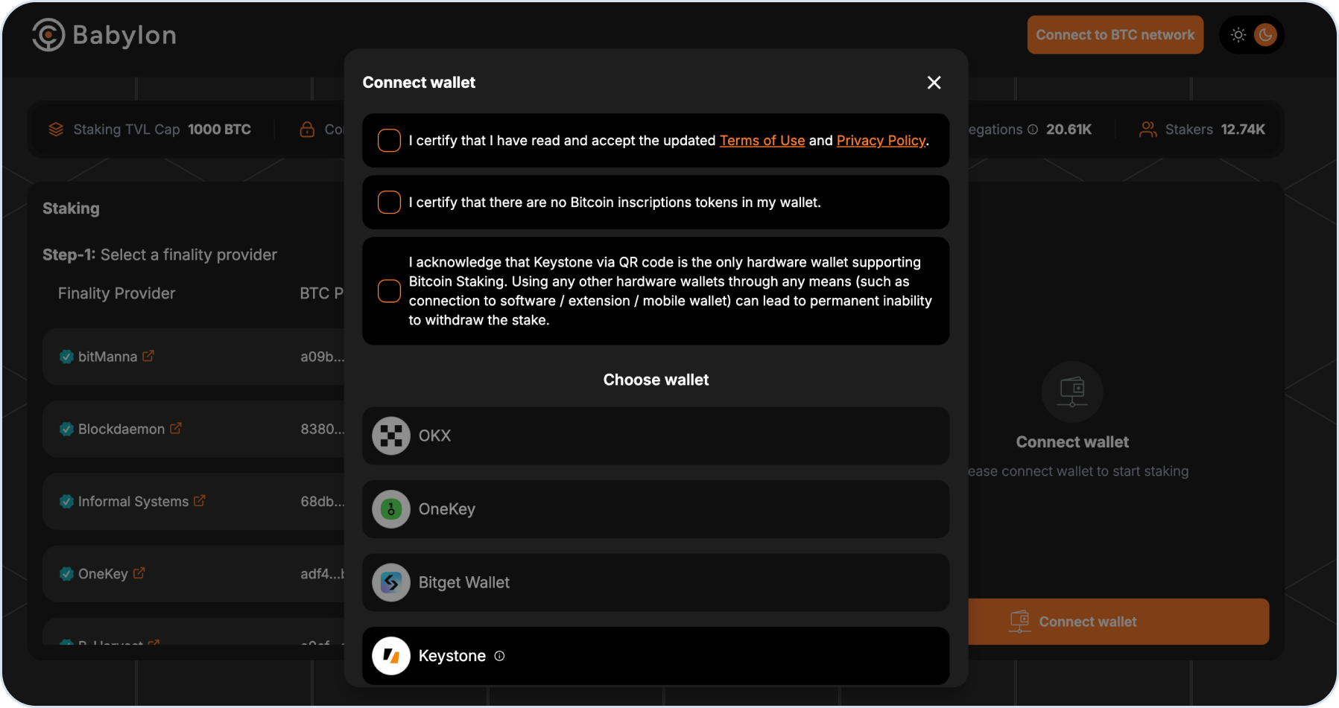Check the Terms of Use acceptance box
The height and width of the screenshot is (708, 1339).
click(x=389, y=141)
